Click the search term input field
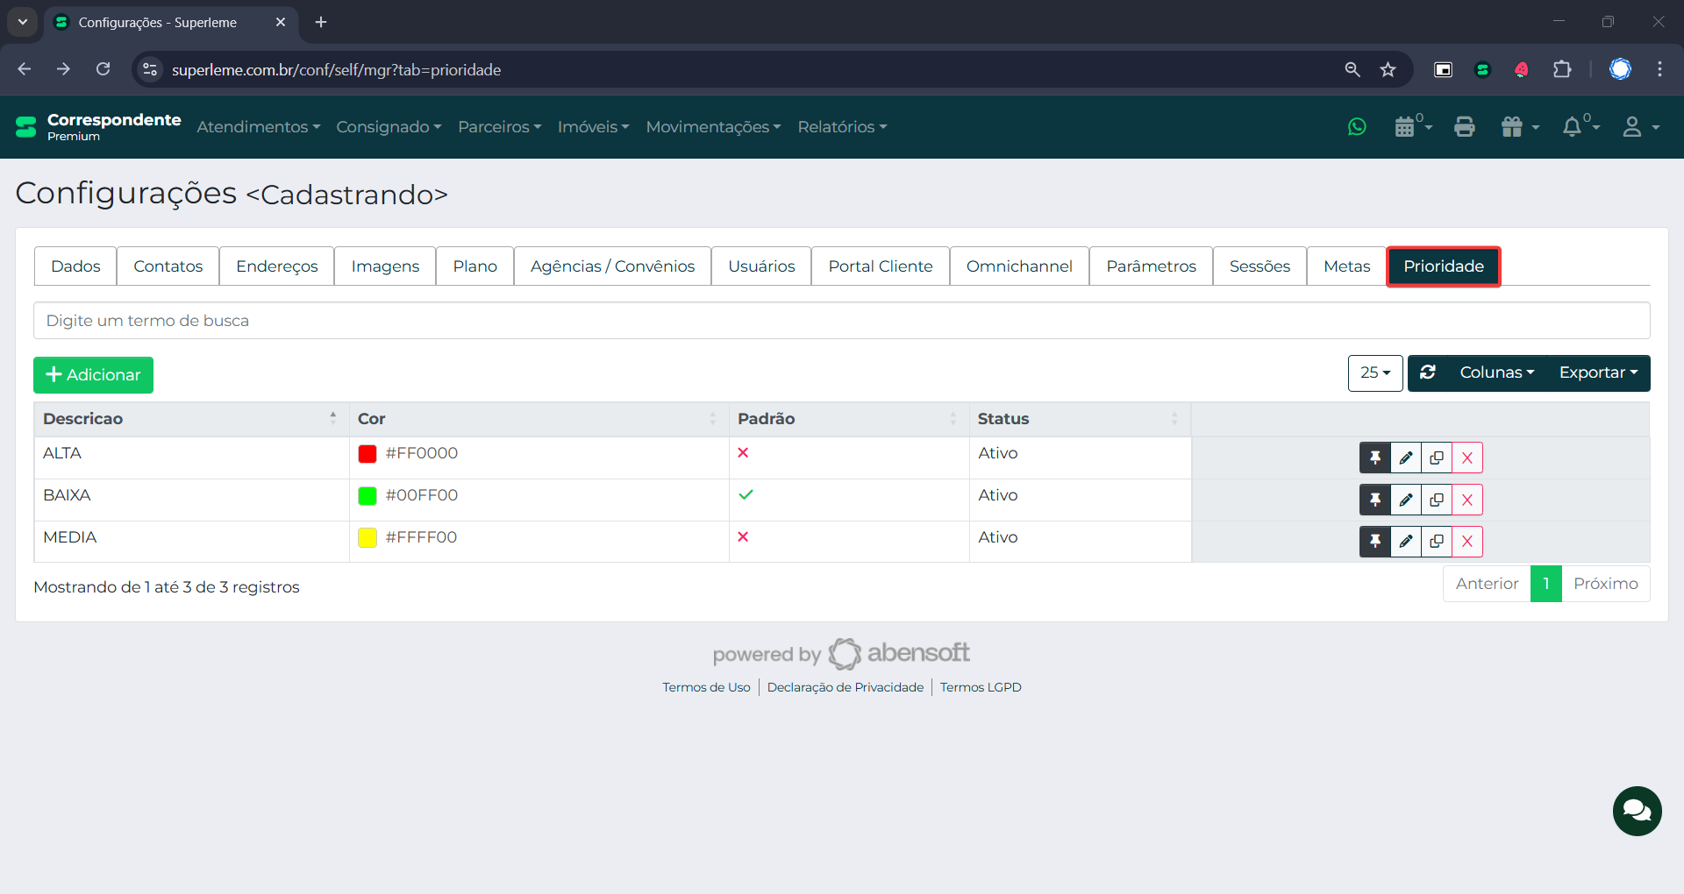1684x894 pixels. pyautogui.click(x=841, y=321)
